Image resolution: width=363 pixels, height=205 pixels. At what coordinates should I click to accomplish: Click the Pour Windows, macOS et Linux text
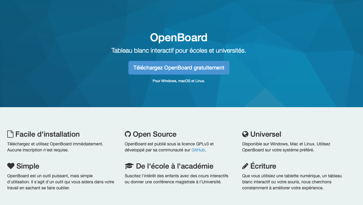pos(179,81)
